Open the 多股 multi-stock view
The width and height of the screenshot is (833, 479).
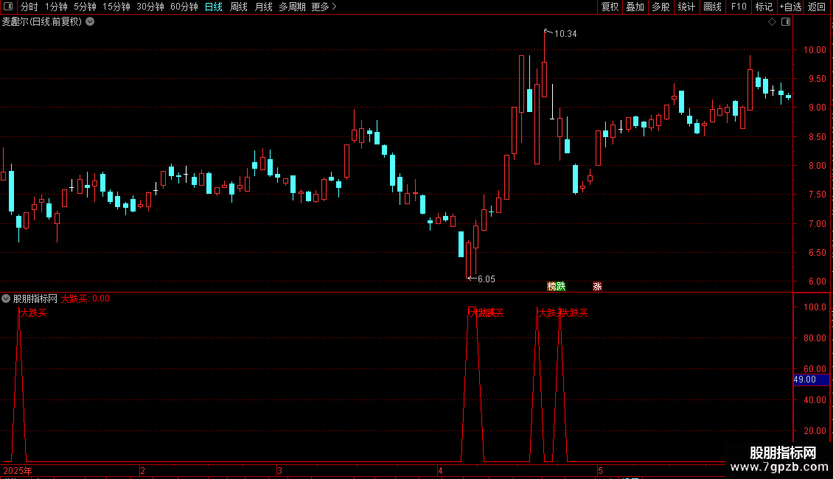pyautogui.click(x=661, y=7)
